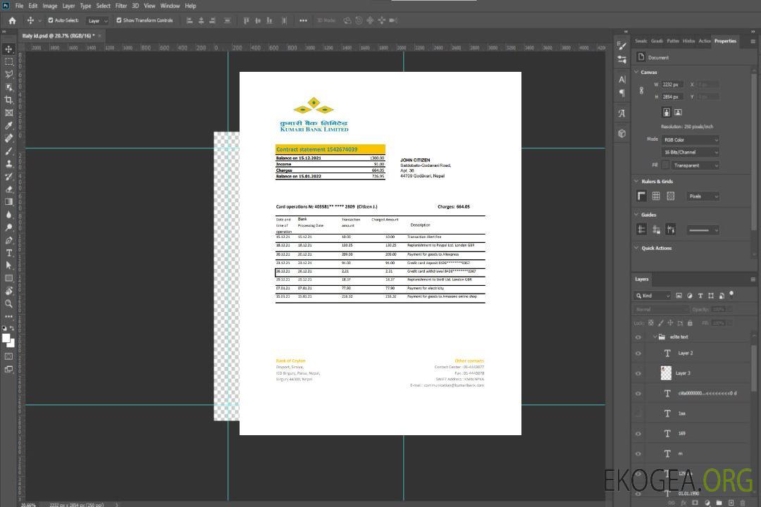
Task: Click the new group folder icon
Action: 719,503
